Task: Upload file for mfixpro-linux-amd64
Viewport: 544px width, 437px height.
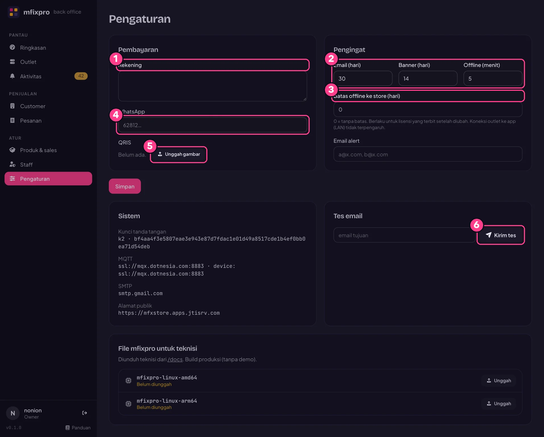Action: (x=499, y=381)
